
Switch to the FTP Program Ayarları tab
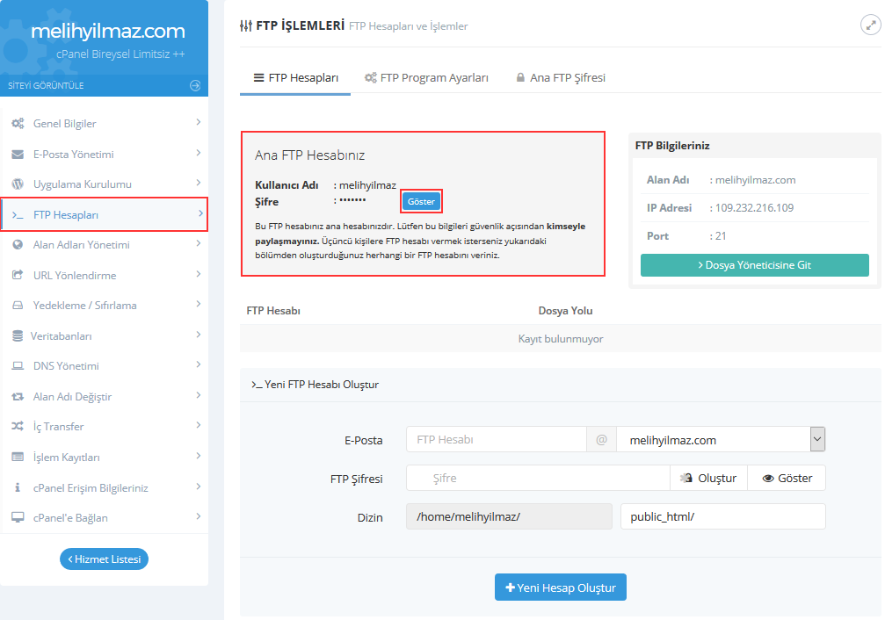tap(426, 77)
